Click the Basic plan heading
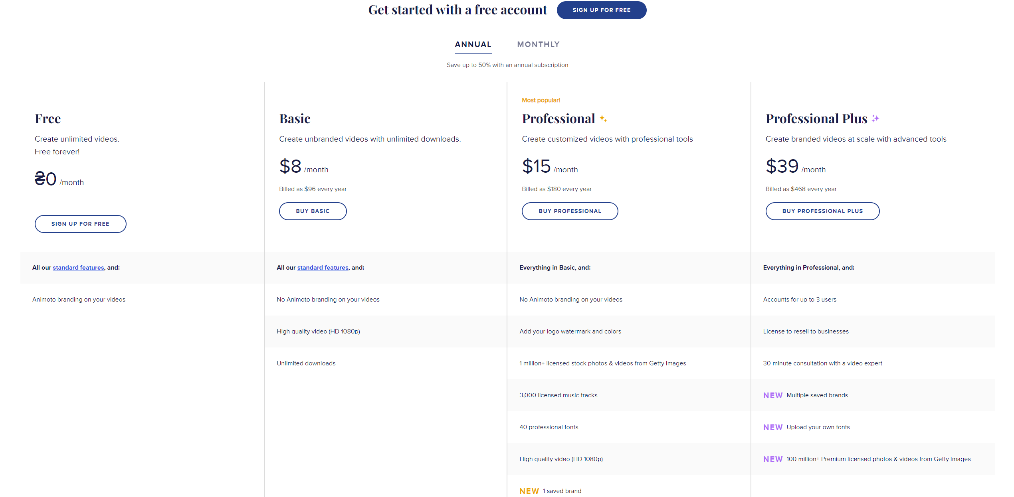The image size is (1014, 497). click(295, 118)
